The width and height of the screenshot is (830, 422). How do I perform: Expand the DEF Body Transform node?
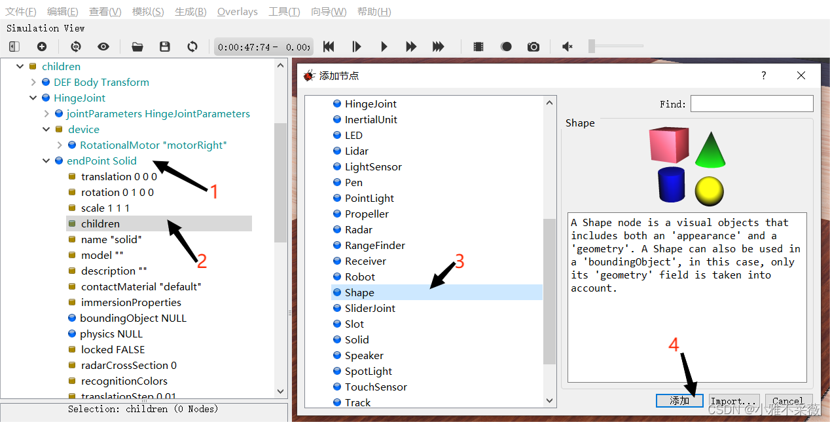[33, 83]
